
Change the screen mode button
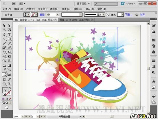(x=7, y=107)
